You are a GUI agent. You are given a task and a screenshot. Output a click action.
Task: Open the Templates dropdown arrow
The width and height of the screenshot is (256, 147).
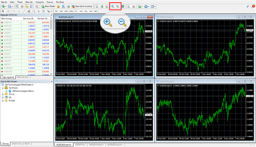point(155,7)
